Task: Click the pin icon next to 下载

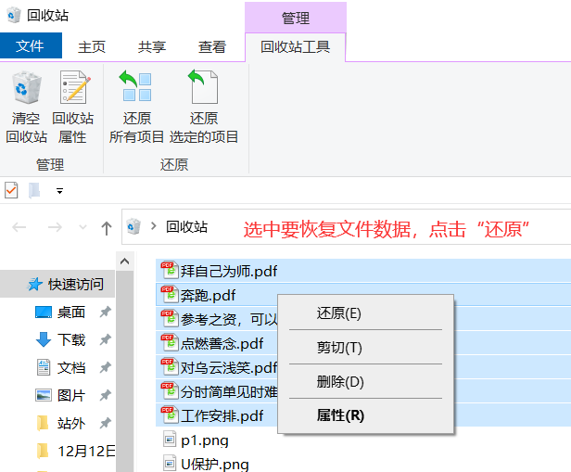Action: pyautogui.click(x=106, y=339)
